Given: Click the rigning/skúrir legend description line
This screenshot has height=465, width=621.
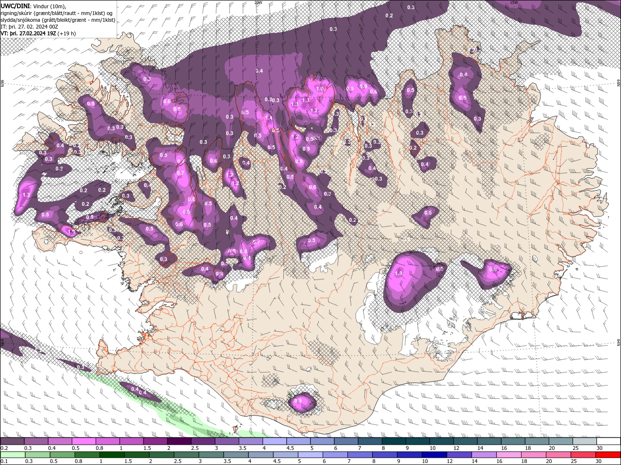Looking at the screenshot, I should [x=57, y=13].
